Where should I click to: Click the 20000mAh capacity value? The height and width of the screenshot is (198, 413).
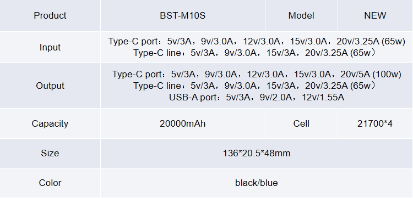(182, 123)
